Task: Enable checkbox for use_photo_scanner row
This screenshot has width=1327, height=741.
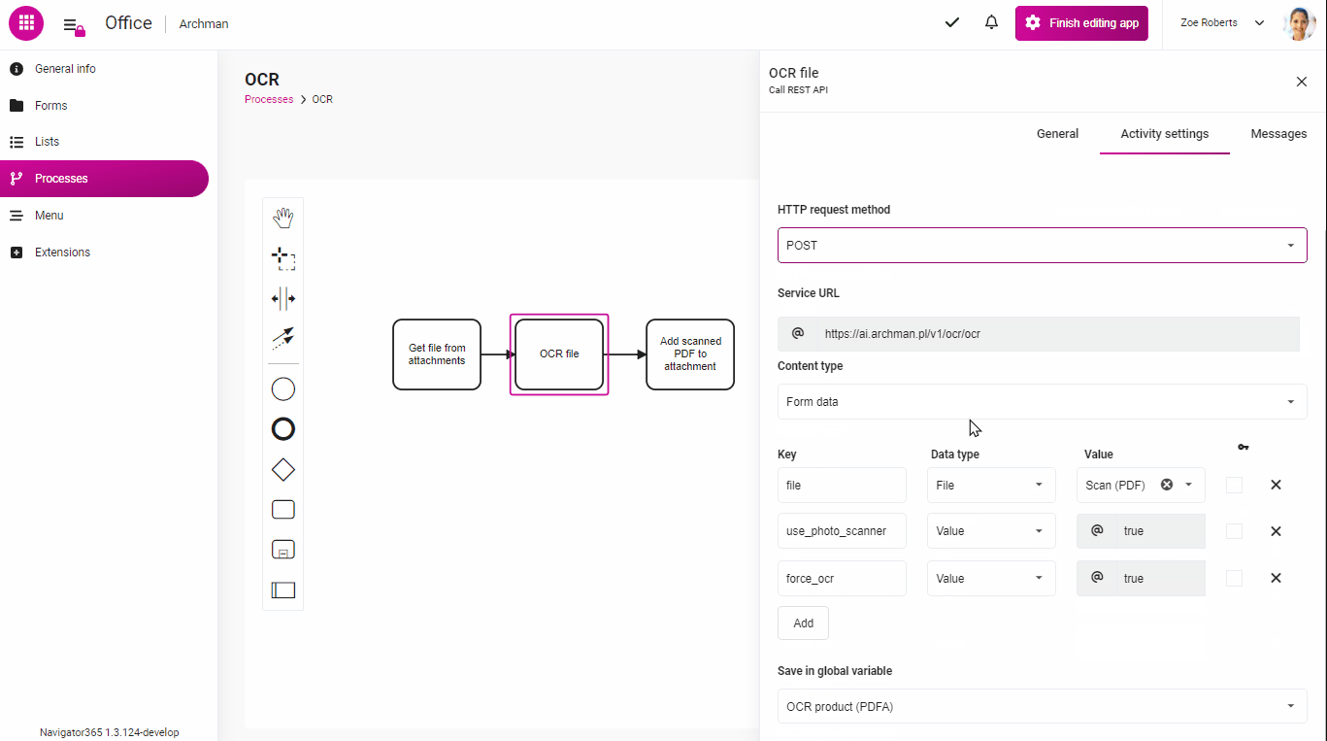Action: [x=1234, y=531]
